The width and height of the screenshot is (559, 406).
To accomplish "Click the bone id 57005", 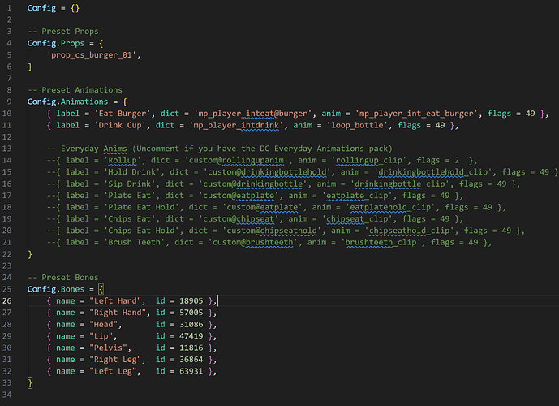I will click(x=191, y=313).
